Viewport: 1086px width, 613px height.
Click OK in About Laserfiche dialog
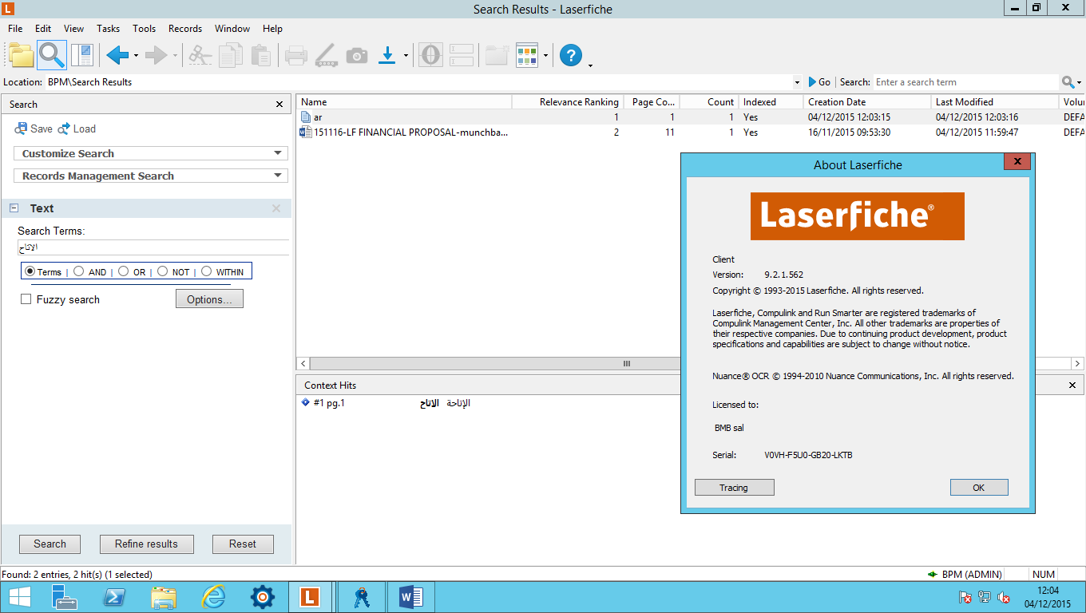979,487
